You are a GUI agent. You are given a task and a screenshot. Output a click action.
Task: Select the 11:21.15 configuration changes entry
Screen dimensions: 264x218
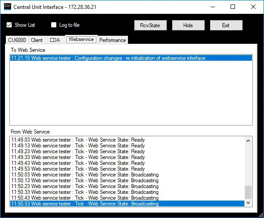131,58
